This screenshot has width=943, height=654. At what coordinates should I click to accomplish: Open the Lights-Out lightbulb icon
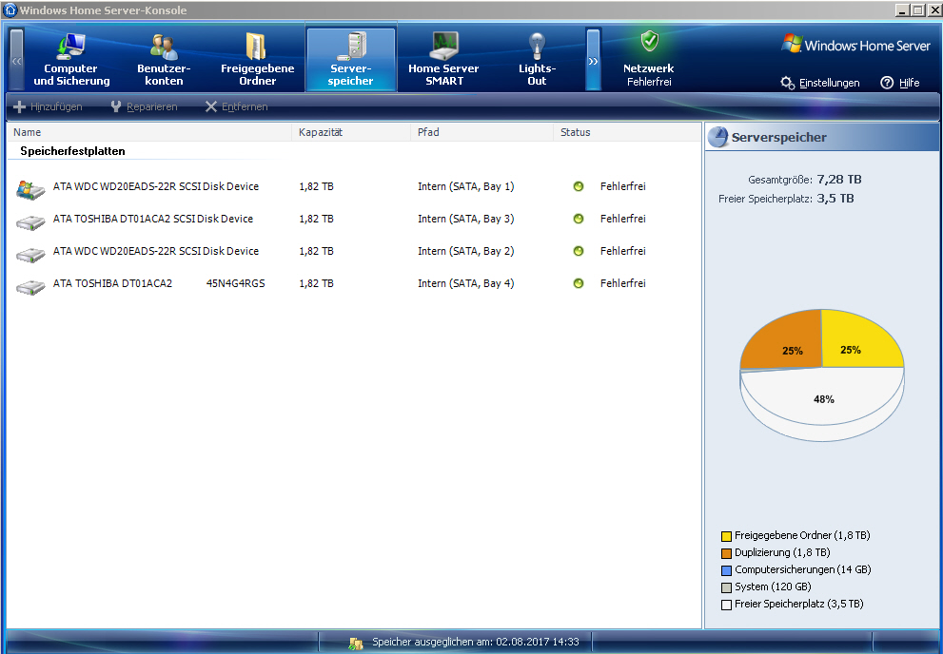click(537, 46)
